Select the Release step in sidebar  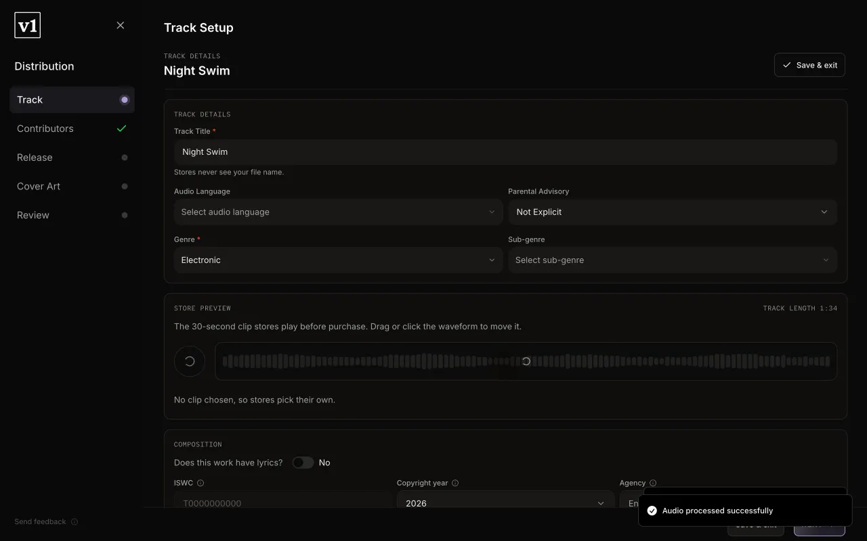click(x=72, y=158)
